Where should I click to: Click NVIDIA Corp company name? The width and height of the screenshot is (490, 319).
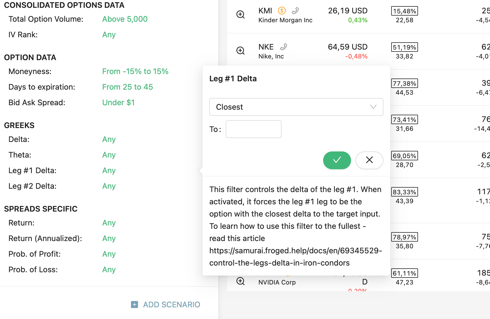pos(277,282)
